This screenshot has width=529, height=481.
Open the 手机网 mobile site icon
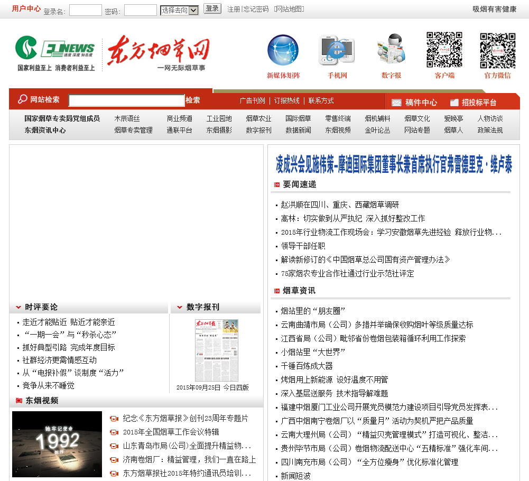[337, 50]
